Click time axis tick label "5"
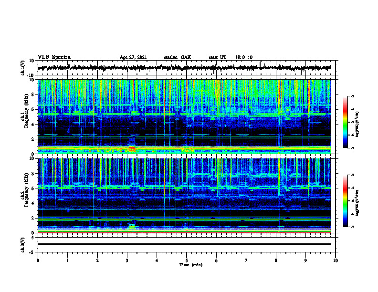This screenshot has width=378, height=292. click(187, 261)
